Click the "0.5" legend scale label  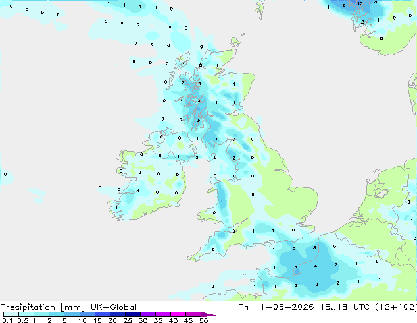coord(23,320)
